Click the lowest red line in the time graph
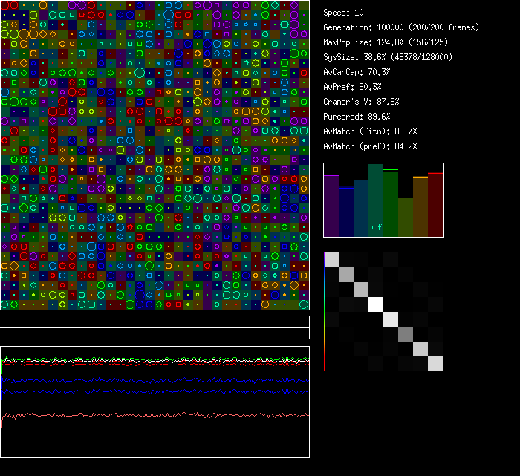Viewport: 520px width, 476px height. (149, 414)
